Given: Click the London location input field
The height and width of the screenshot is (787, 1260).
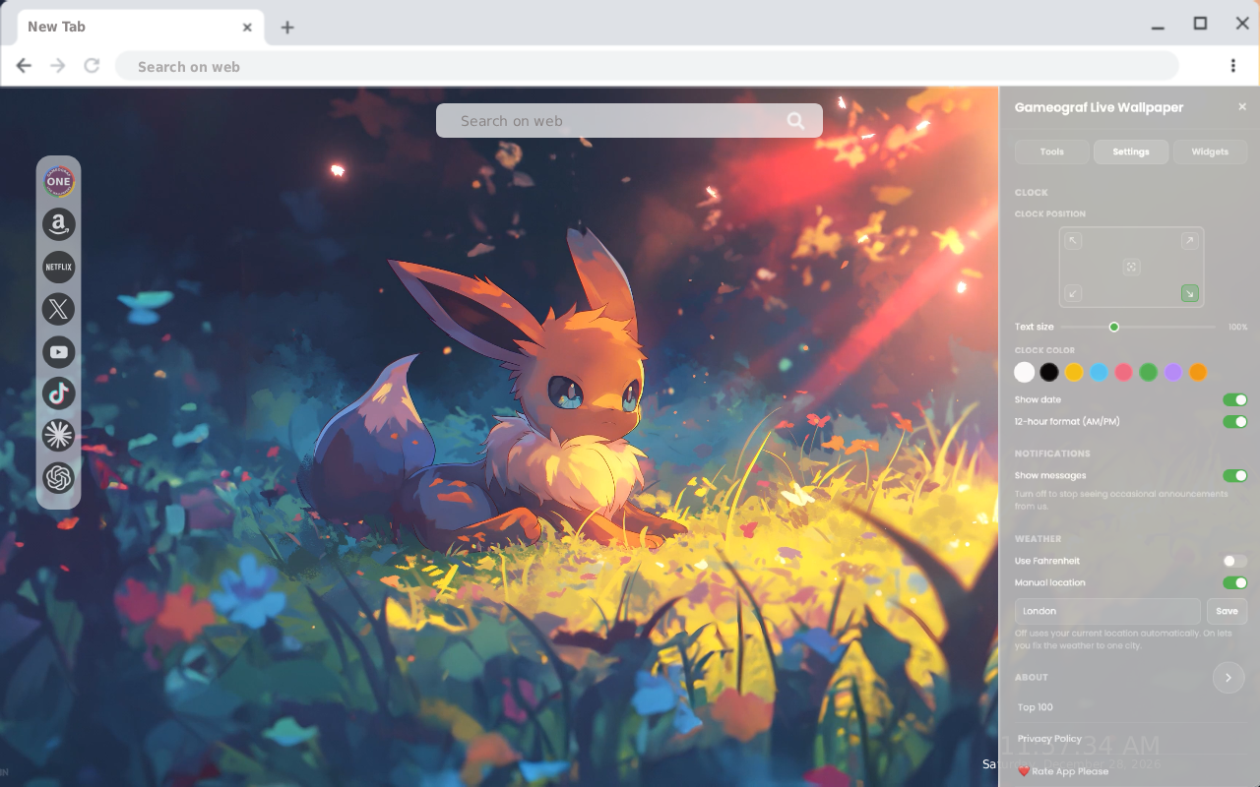Looking at the screenshot, I should click(x=1107, y=611).
